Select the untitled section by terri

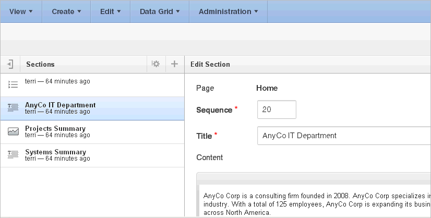(x=57, y=81)
